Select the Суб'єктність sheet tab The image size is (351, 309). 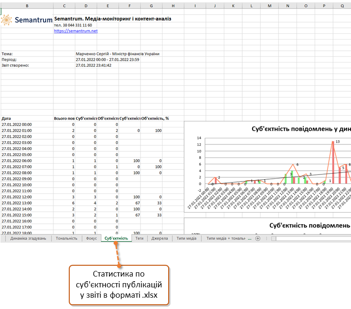tap(116, 238)
